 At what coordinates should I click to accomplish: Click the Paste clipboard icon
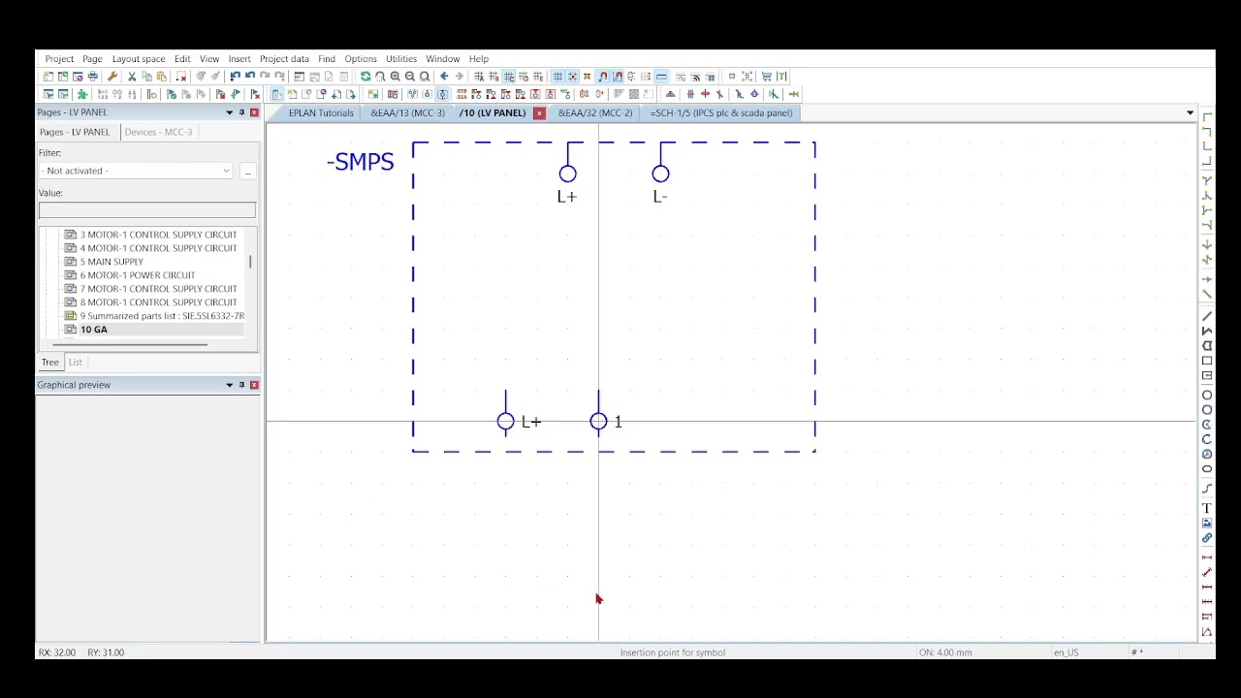click(x=162, y=77)
